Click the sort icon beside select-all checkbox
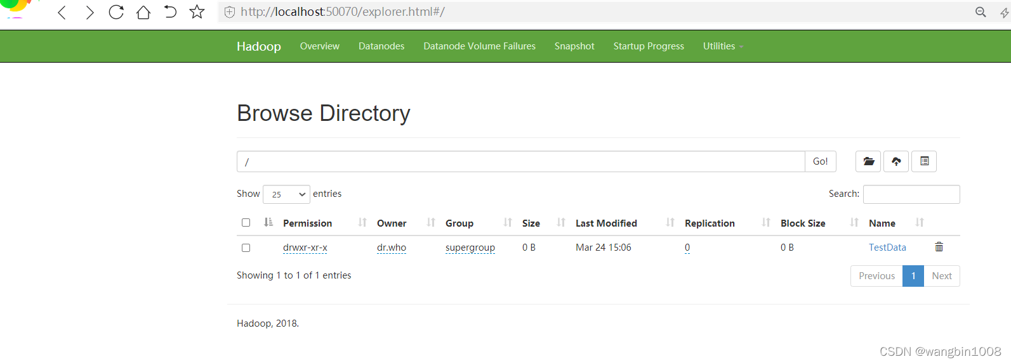Screen dimensions: 1011x364 [268, 222]
